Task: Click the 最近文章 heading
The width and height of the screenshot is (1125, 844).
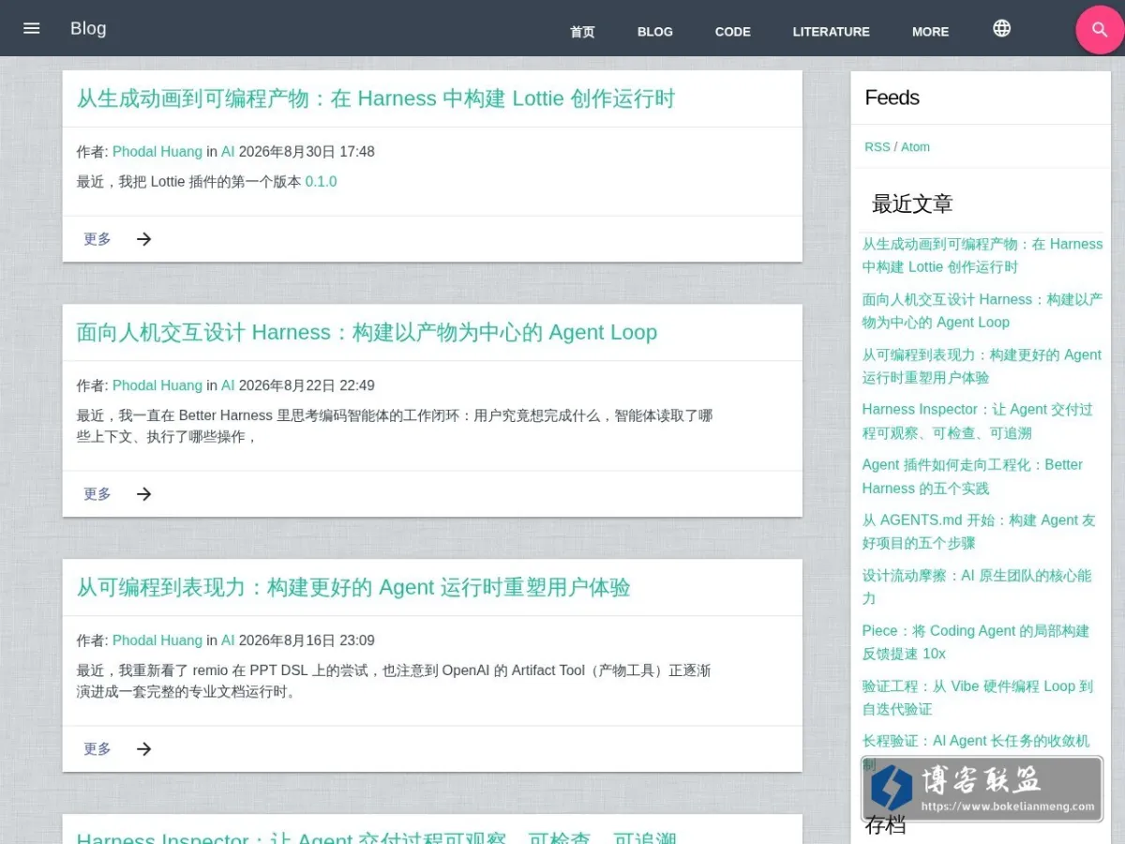Action: 912,203
